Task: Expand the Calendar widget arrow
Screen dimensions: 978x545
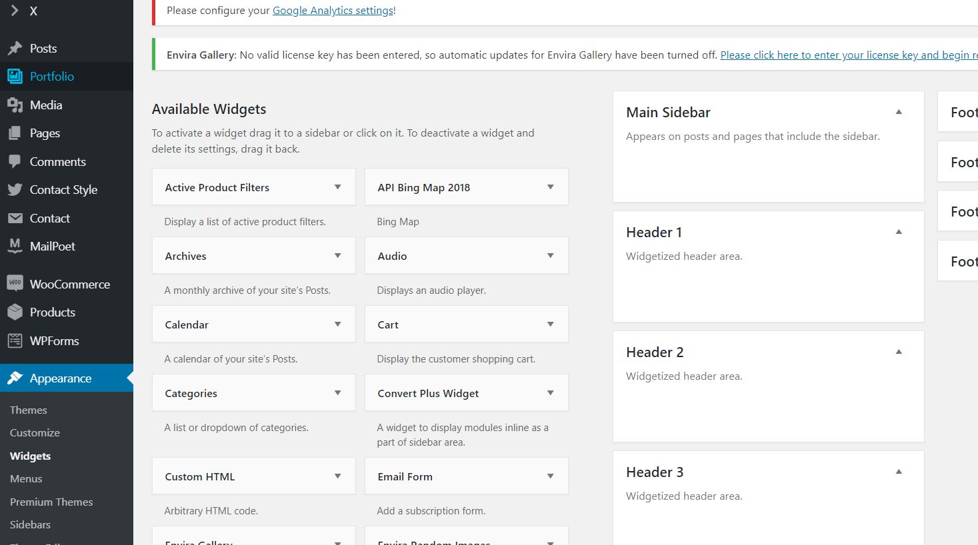Action: [x=338, y=324]
